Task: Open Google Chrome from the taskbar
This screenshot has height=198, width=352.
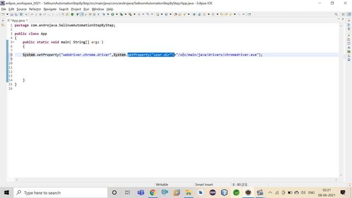Action: tap(153, 193)
